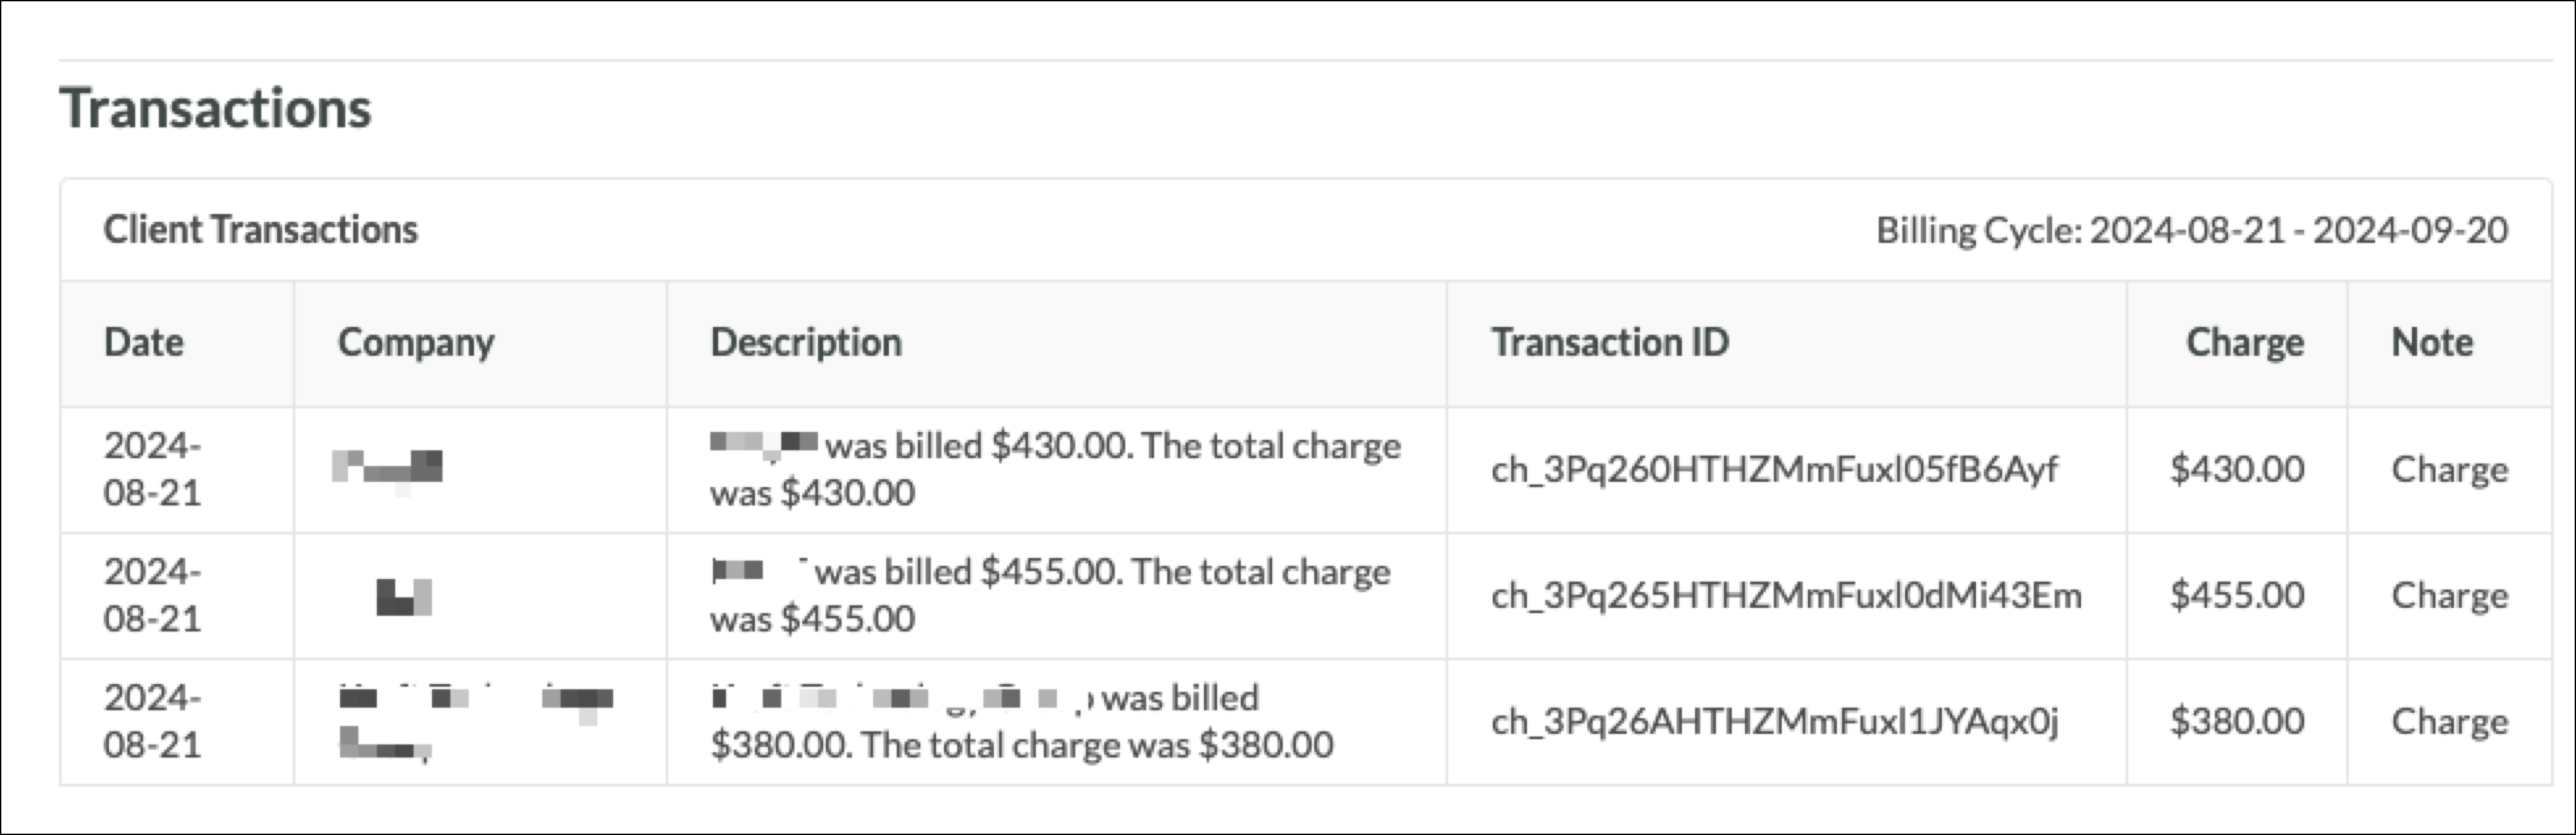Click the $430.00 charge amount cell
Image resolution: width=2576 pixels, height=835 pixels.
point(2237,469)
